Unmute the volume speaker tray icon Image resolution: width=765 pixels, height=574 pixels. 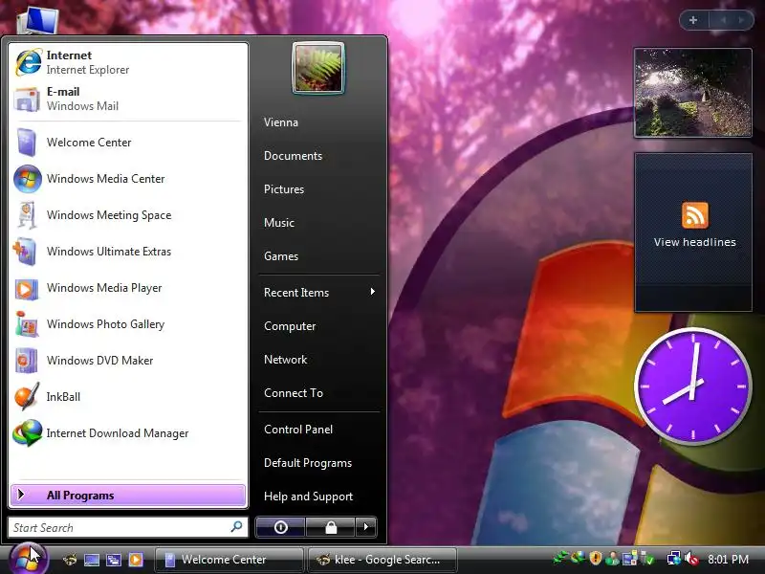tap(691, 559)
